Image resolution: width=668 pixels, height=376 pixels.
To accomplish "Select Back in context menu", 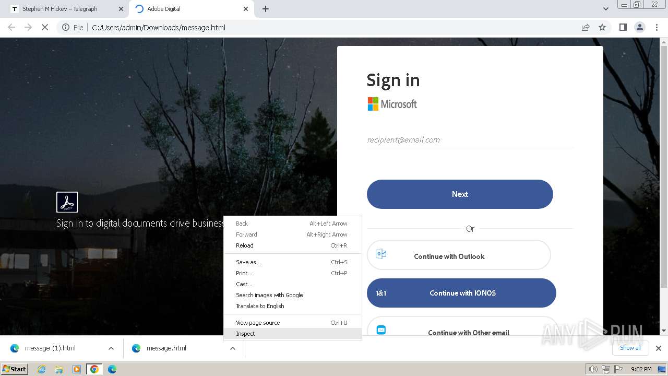I will [x=292, y=224].
